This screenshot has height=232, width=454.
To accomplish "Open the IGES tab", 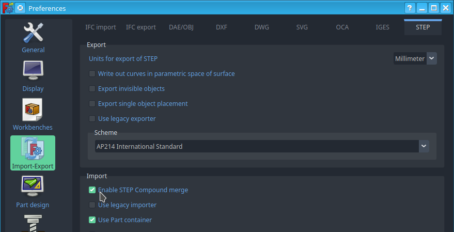I will coord(383,27).
